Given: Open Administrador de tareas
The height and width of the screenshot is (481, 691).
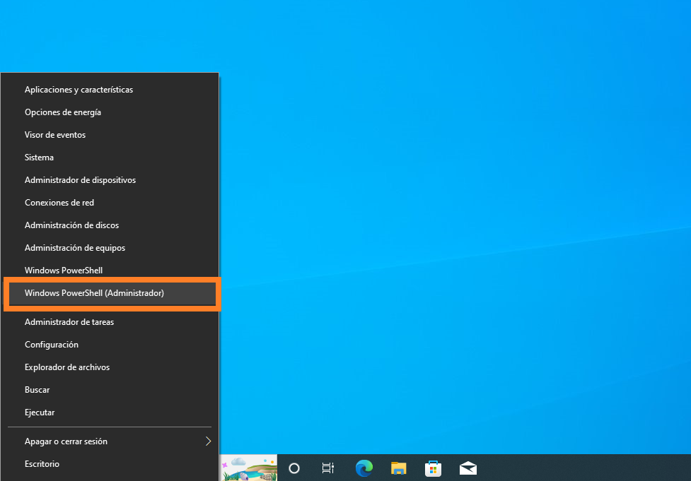Looking at the screenshot, I should [69, 322].
